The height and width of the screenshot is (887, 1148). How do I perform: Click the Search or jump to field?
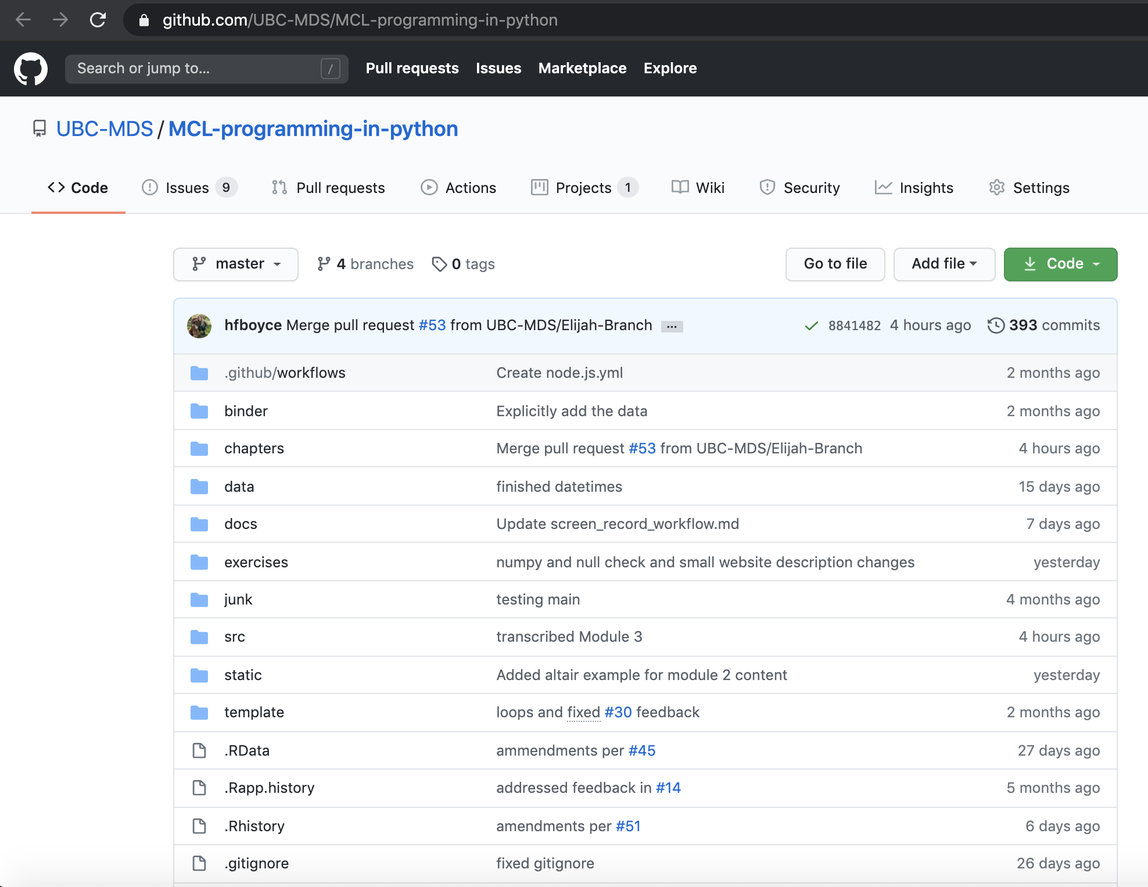[198, 69]
